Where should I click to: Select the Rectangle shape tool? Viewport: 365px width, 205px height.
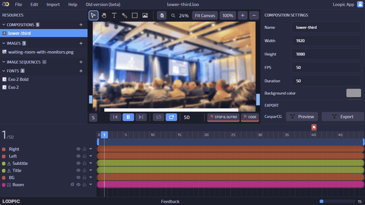point(135,15)
